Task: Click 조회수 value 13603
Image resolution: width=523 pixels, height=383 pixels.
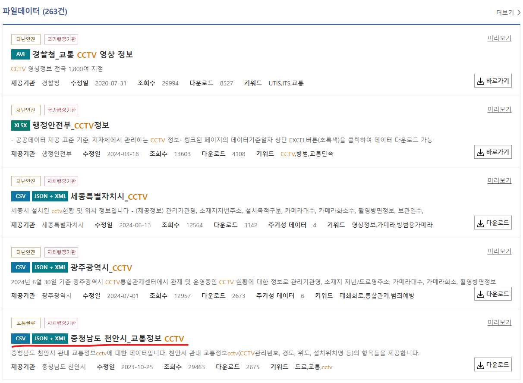Action: [183, 154]
